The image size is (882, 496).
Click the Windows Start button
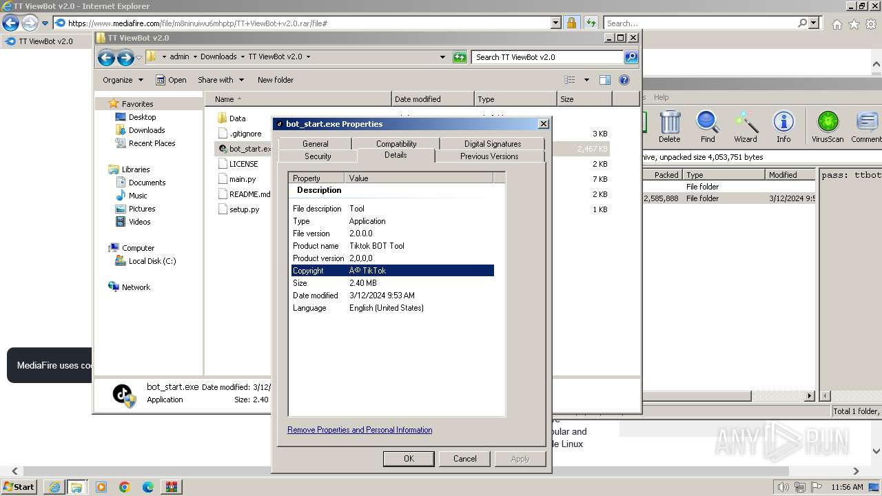[19, 487]
